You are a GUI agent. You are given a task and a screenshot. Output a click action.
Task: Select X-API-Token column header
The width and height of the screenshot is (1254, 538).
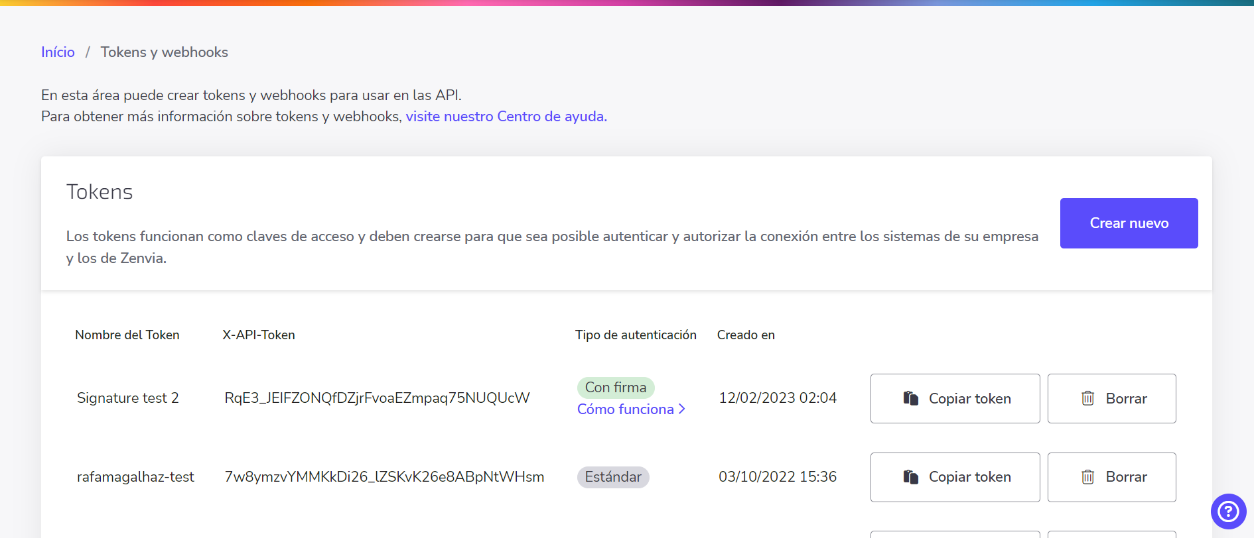(x=259, y=335)
